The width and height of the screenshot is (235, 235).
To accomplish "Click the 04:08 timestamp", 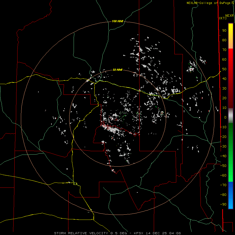I will [175, 233].
